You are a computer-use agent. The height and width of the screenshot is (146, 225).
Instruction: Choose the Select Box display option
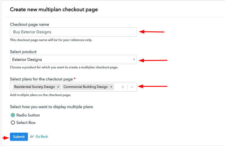[x=13, y=123]
